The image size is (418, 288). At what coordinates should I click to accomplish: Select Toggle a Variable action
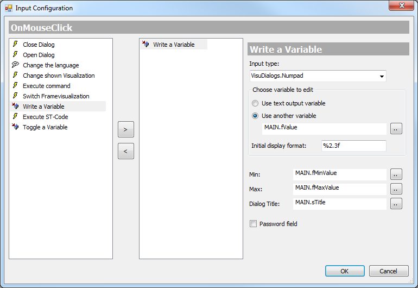(x=45, y=127)
